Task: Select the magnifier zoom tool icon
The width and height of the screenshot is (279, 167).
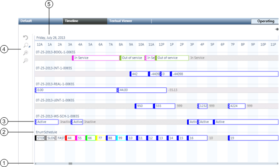Action: [26, 45]
